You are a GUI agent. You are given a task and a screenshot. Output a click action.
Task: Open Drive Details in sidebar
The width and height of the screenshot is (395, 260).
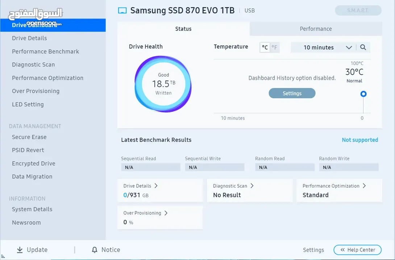29,38
